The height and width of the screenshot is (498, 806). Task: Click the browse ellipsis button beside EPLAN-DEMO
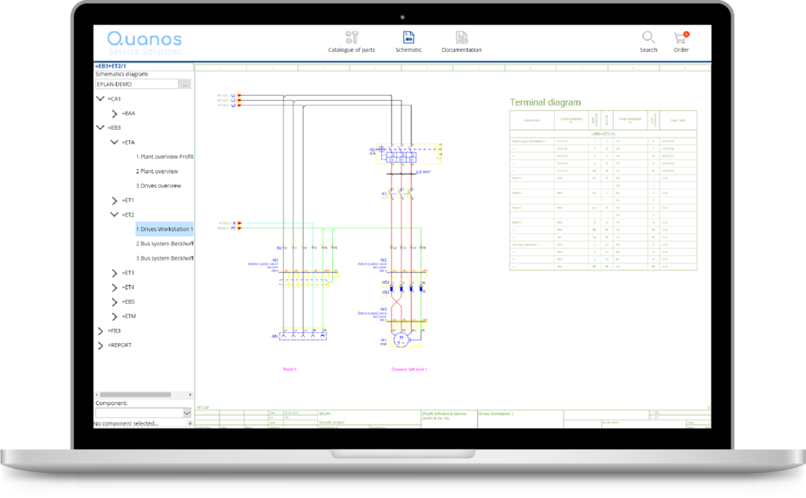186,83
